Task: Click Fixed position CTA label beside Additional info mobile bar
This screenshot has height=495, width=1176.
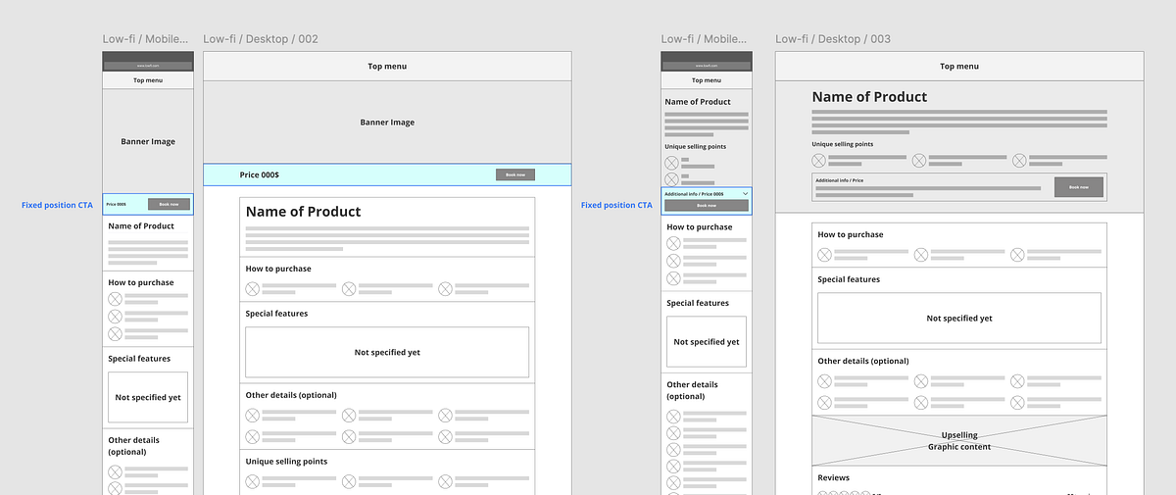Action: coord(616,205)
